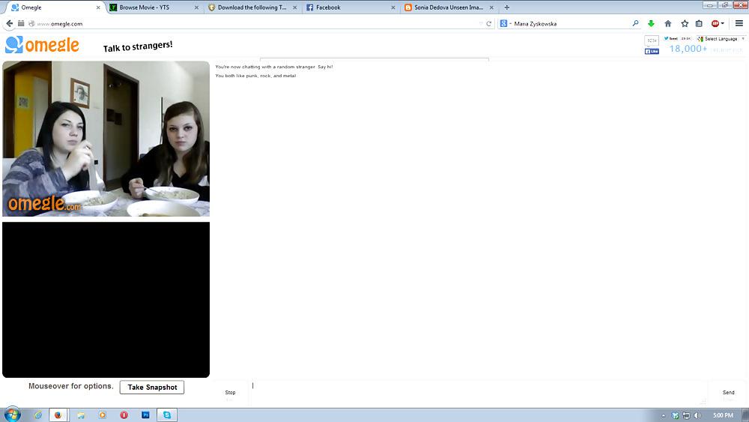Viewport: 749px width, 422px height.
Task: Open the Windows Start menu
Action: [13, 415]
